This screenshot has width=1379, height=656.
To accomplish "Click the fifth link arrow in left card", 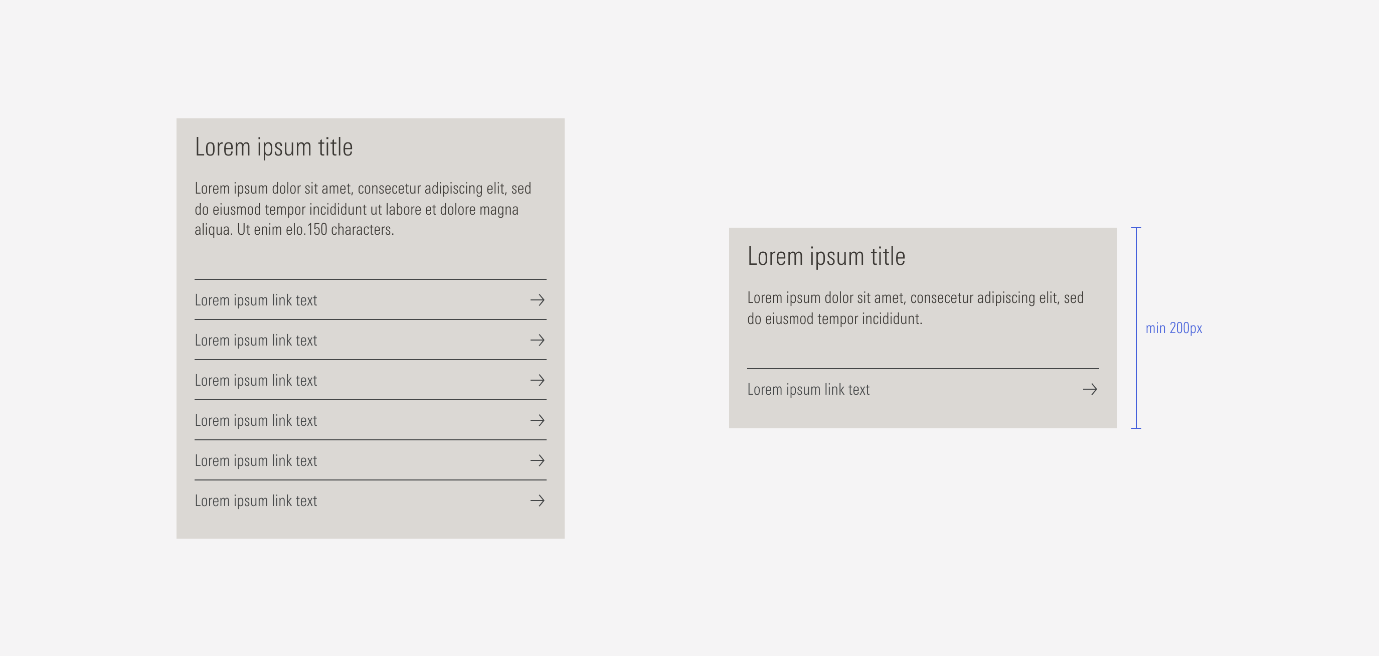I will pyautogui.click(x=538, y=460).
